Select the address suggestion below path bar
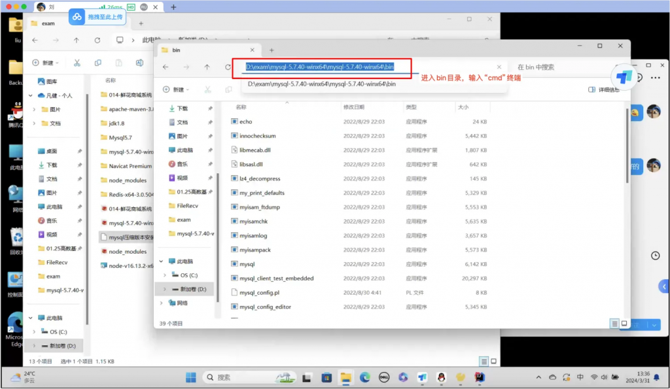The width and height of the screenshot is (670, 389). tap(321, 84)
